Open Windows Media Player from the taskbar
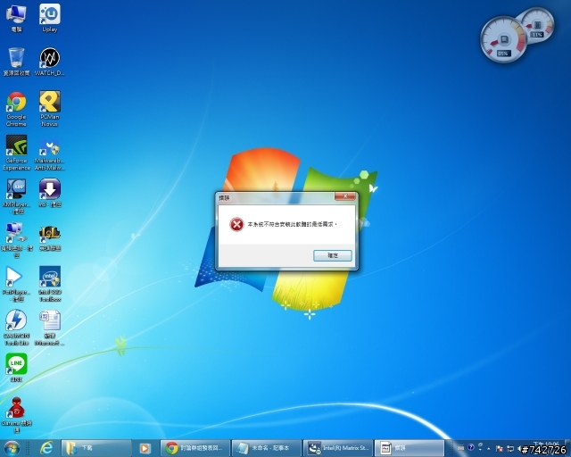The height and width of the screenshot is (457, 571). [x=145, y=448]
